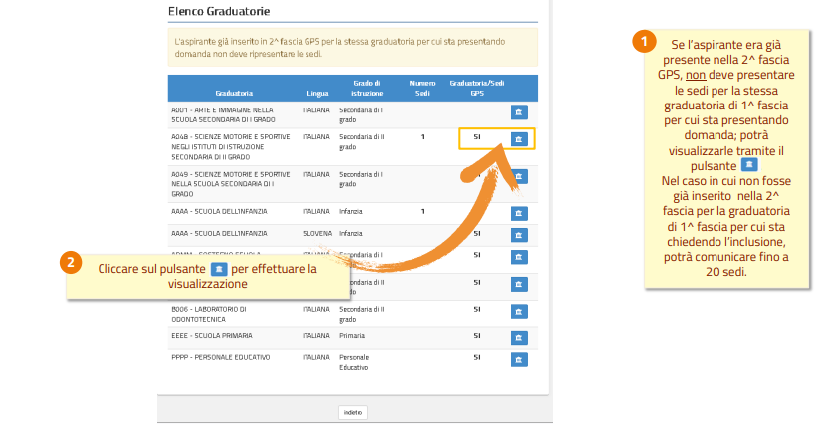Click the SLOVENA language cell
The image size is (818, 434).
(x=317, y=233)
